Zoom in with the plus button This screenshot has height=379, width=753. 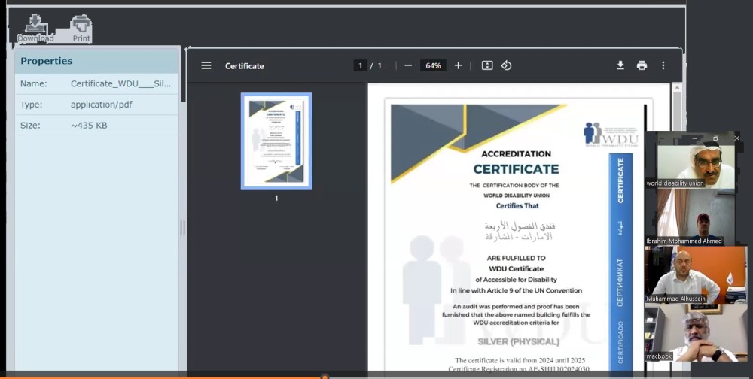click(x=458, y=65)
